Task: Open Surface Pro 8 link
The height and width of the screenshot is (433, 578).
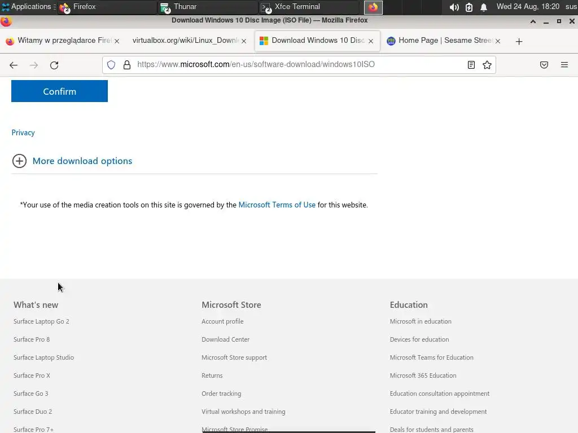Action: point(32,339)
